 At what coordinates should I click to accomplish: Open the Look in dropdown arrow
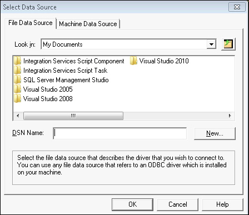pyautogui.click(x=211, y=44)
